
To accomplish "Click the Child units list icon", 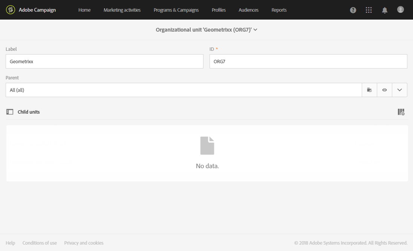I will click(x=10, y=112).
